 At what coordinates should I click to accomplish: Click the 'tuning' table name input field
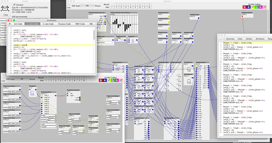pos(106,42)
